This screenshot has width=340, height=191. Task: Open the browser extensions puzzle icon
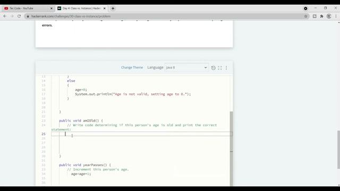[321, 16]
